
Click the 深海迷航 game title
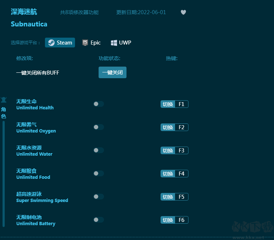(x=24, y=12)
